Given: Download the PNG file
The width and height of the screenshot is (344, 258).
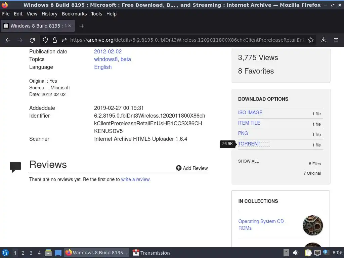Looking at the screenshot, I should [x=243, y=133].
